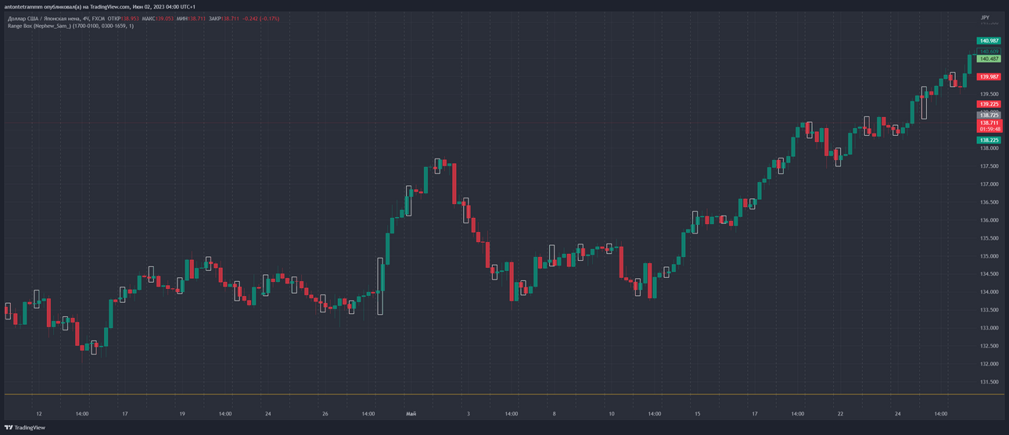The image size is (1009, 435).
Task: Click the 12 date on time axis
Action: coord(39,414)
